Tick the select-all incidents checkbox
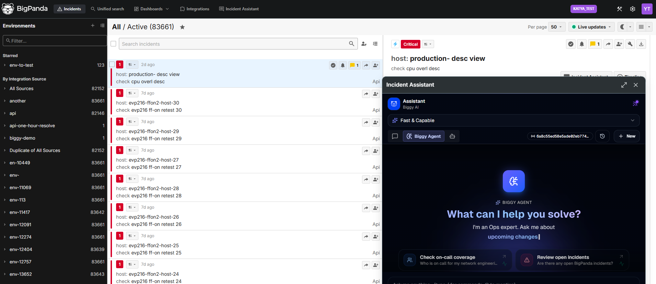The width and height of the screenshot is (656, 284). 113,44
